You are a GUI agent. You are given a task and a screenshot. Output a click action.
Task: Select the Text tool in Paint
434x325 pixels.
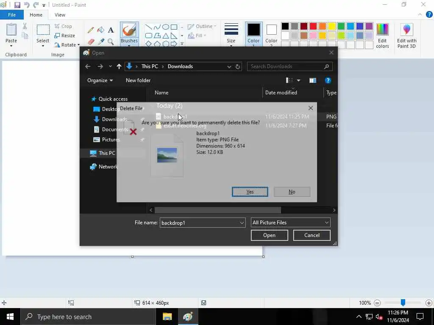[x=111, y=30]
